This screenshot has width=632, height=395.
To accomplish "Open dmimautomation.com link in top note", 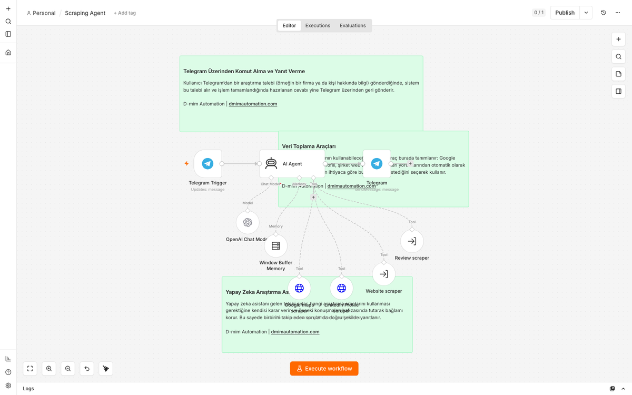I will [253, 104].
